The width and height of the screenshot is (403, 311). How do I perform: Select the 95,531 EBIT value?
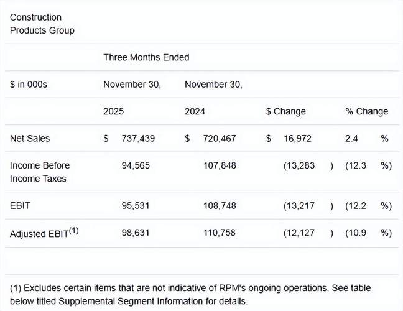(x=137, y=205)
